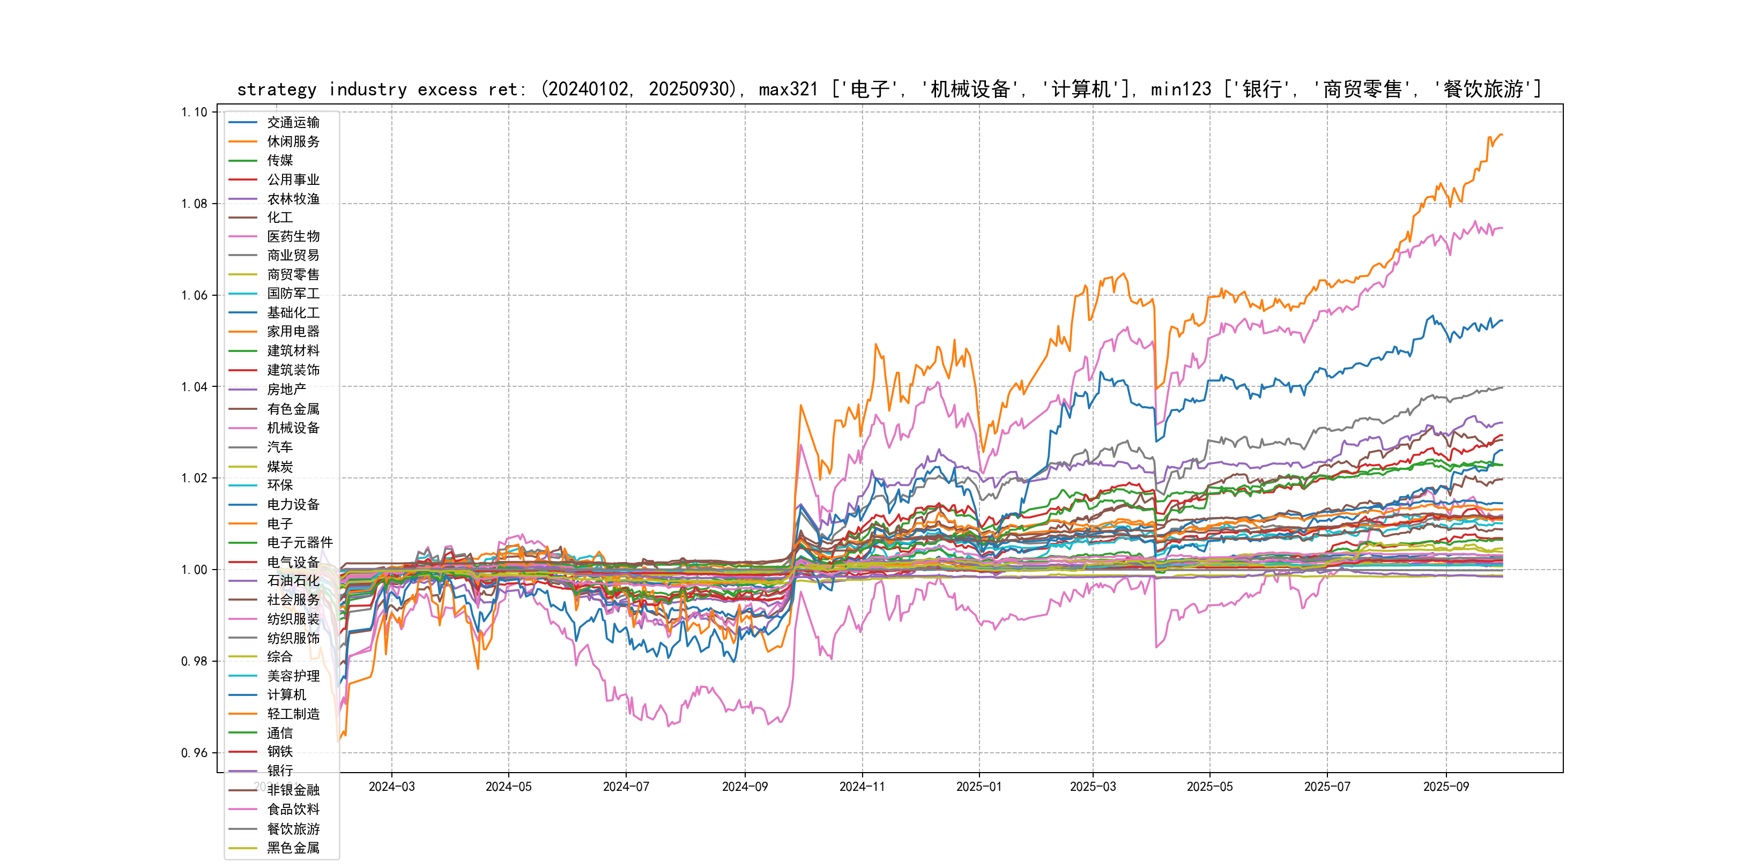Click the red swatch next to 建筑装饰

click(x=243, y=370)
